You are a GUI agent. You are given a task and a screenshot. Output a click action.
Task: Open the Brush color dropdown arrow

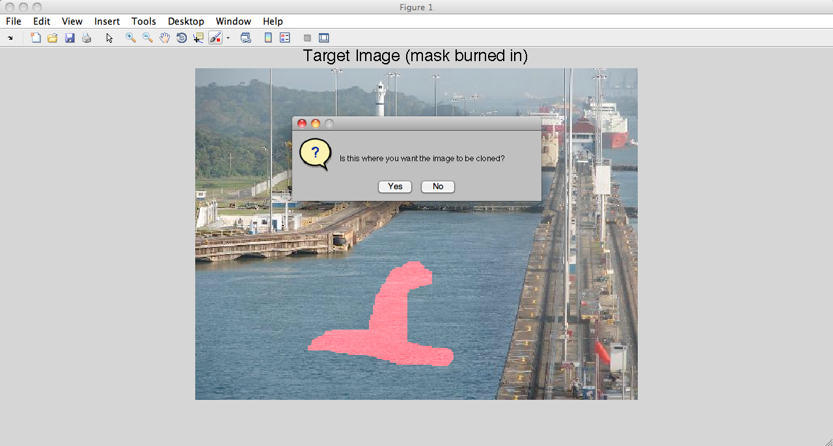[228, 38]
